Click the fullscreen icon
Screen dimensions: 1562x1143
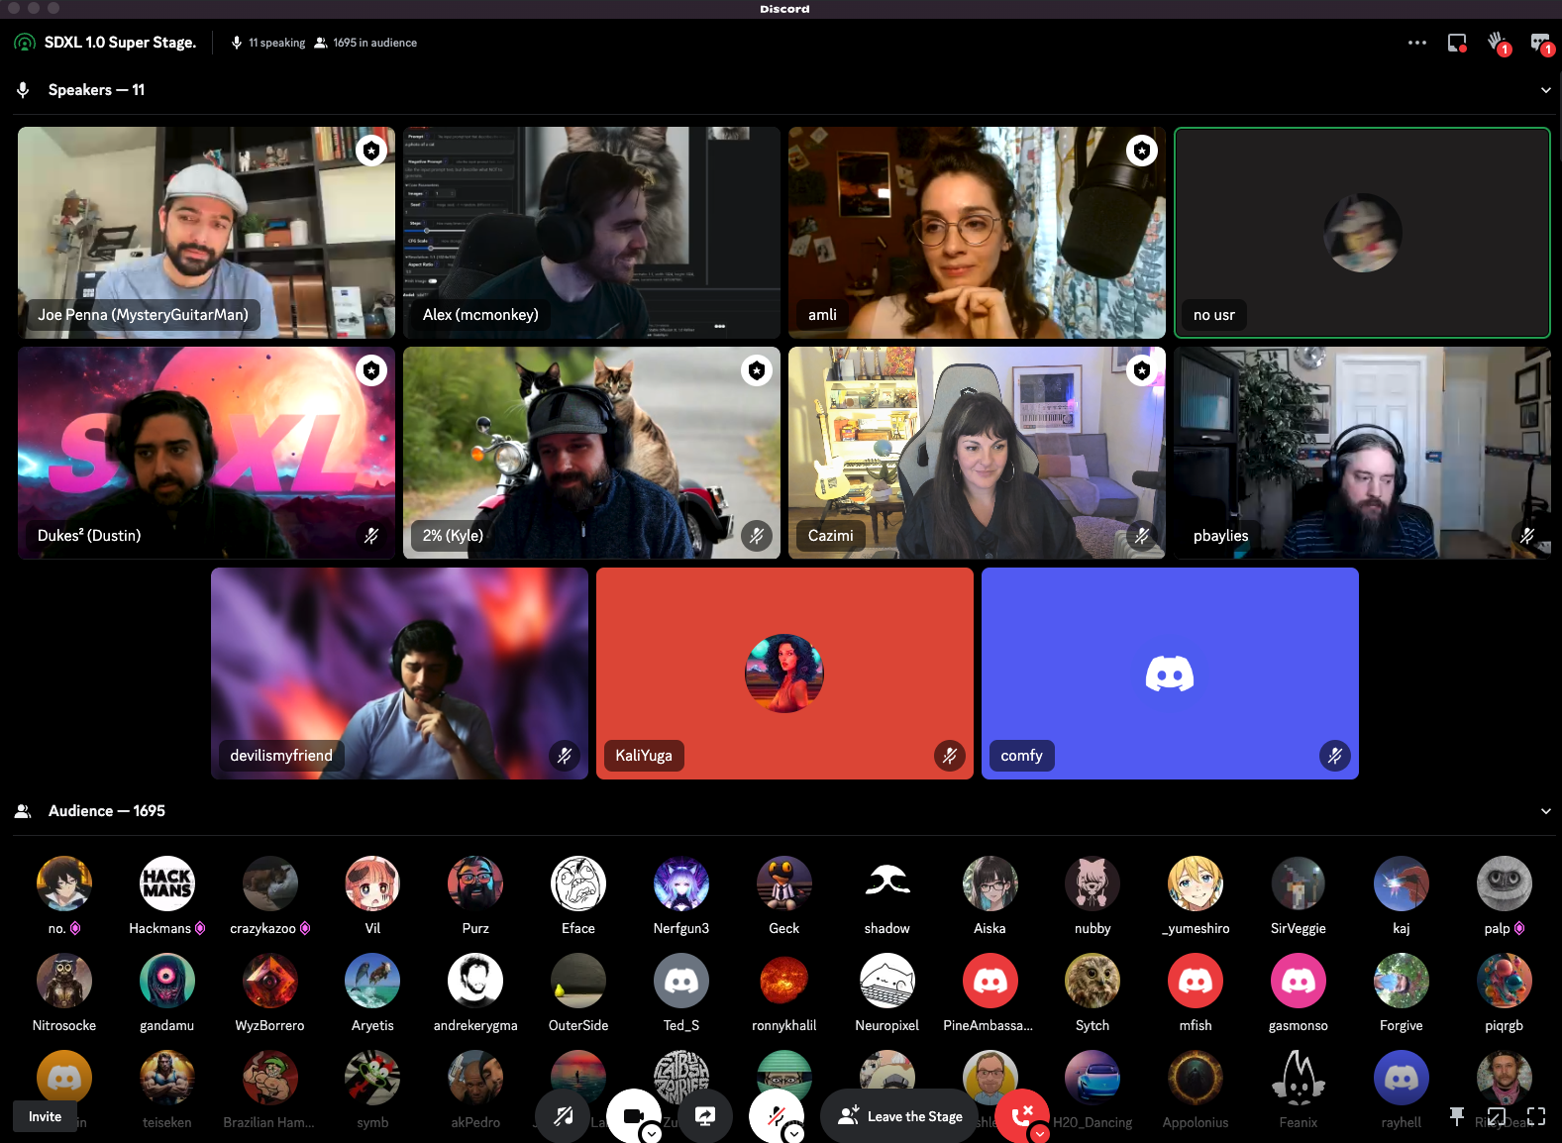pos(1536,1116)
